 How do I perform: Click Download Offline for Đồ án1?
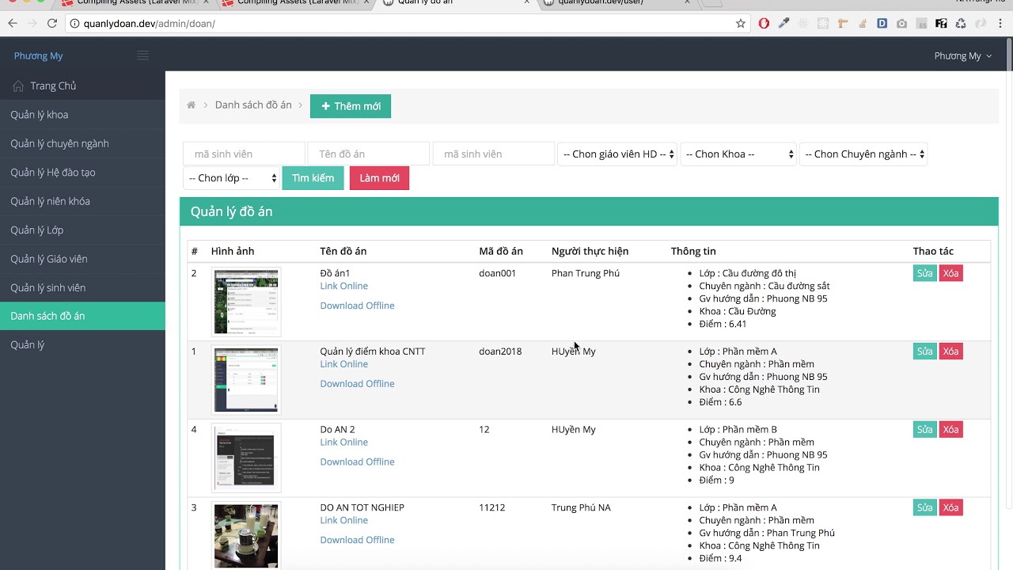357,306
